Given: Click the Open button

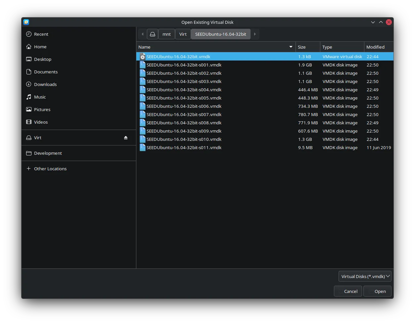Looking at the screenshot, I should 377,291.
